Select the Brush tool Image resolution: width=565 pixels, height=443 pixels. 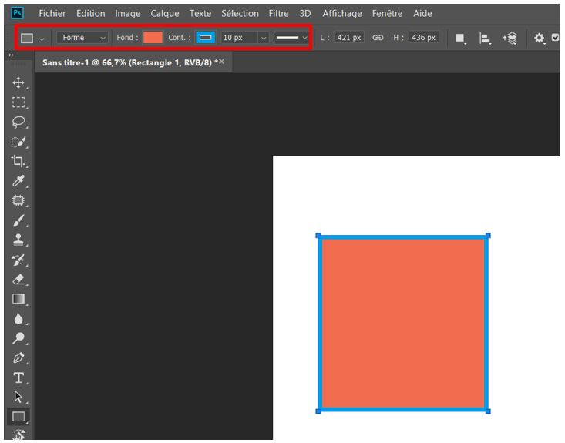pos(18,220)
